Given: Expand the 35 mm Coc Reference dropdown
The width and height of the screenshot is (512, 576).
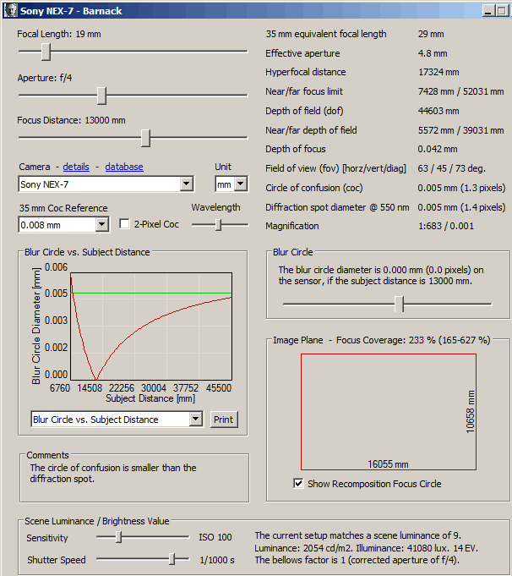Looking at the screenshot, I should click(x=101, y=224).
